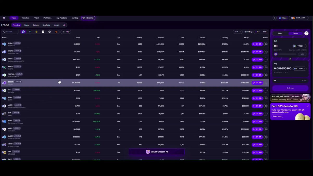Sort table by Liquidity column
Screen dimensions: 313x176
tap(225, 38)
